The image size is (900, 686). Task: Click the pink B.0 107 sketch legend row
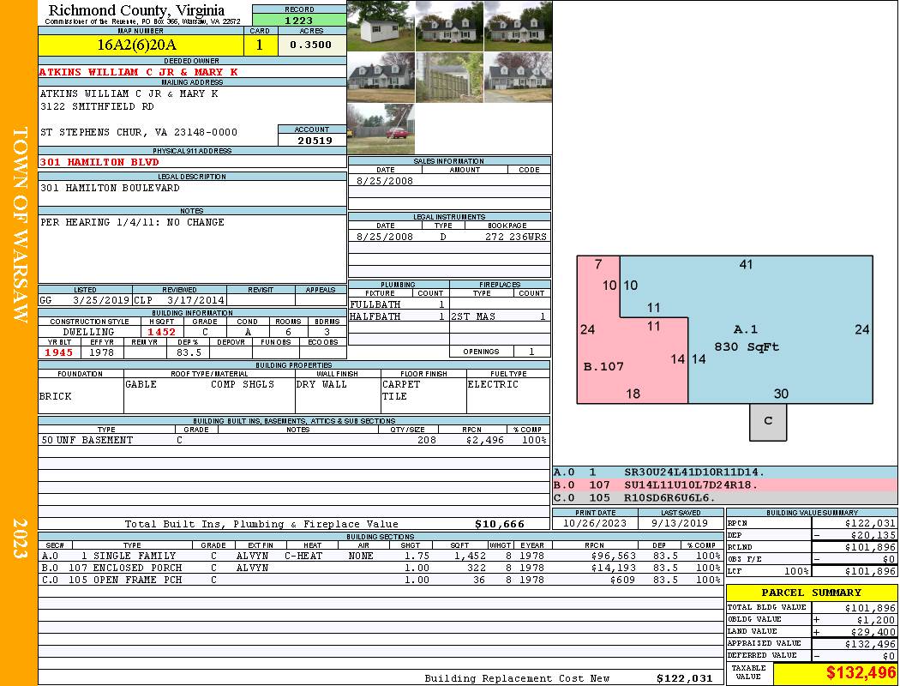pyautogui.click(x=724, y=484)
